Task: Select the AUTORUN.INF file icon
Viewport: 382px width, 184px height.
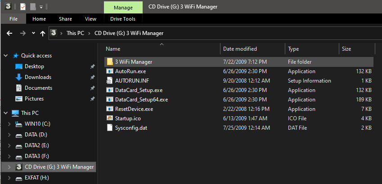Action: [110, 80]
